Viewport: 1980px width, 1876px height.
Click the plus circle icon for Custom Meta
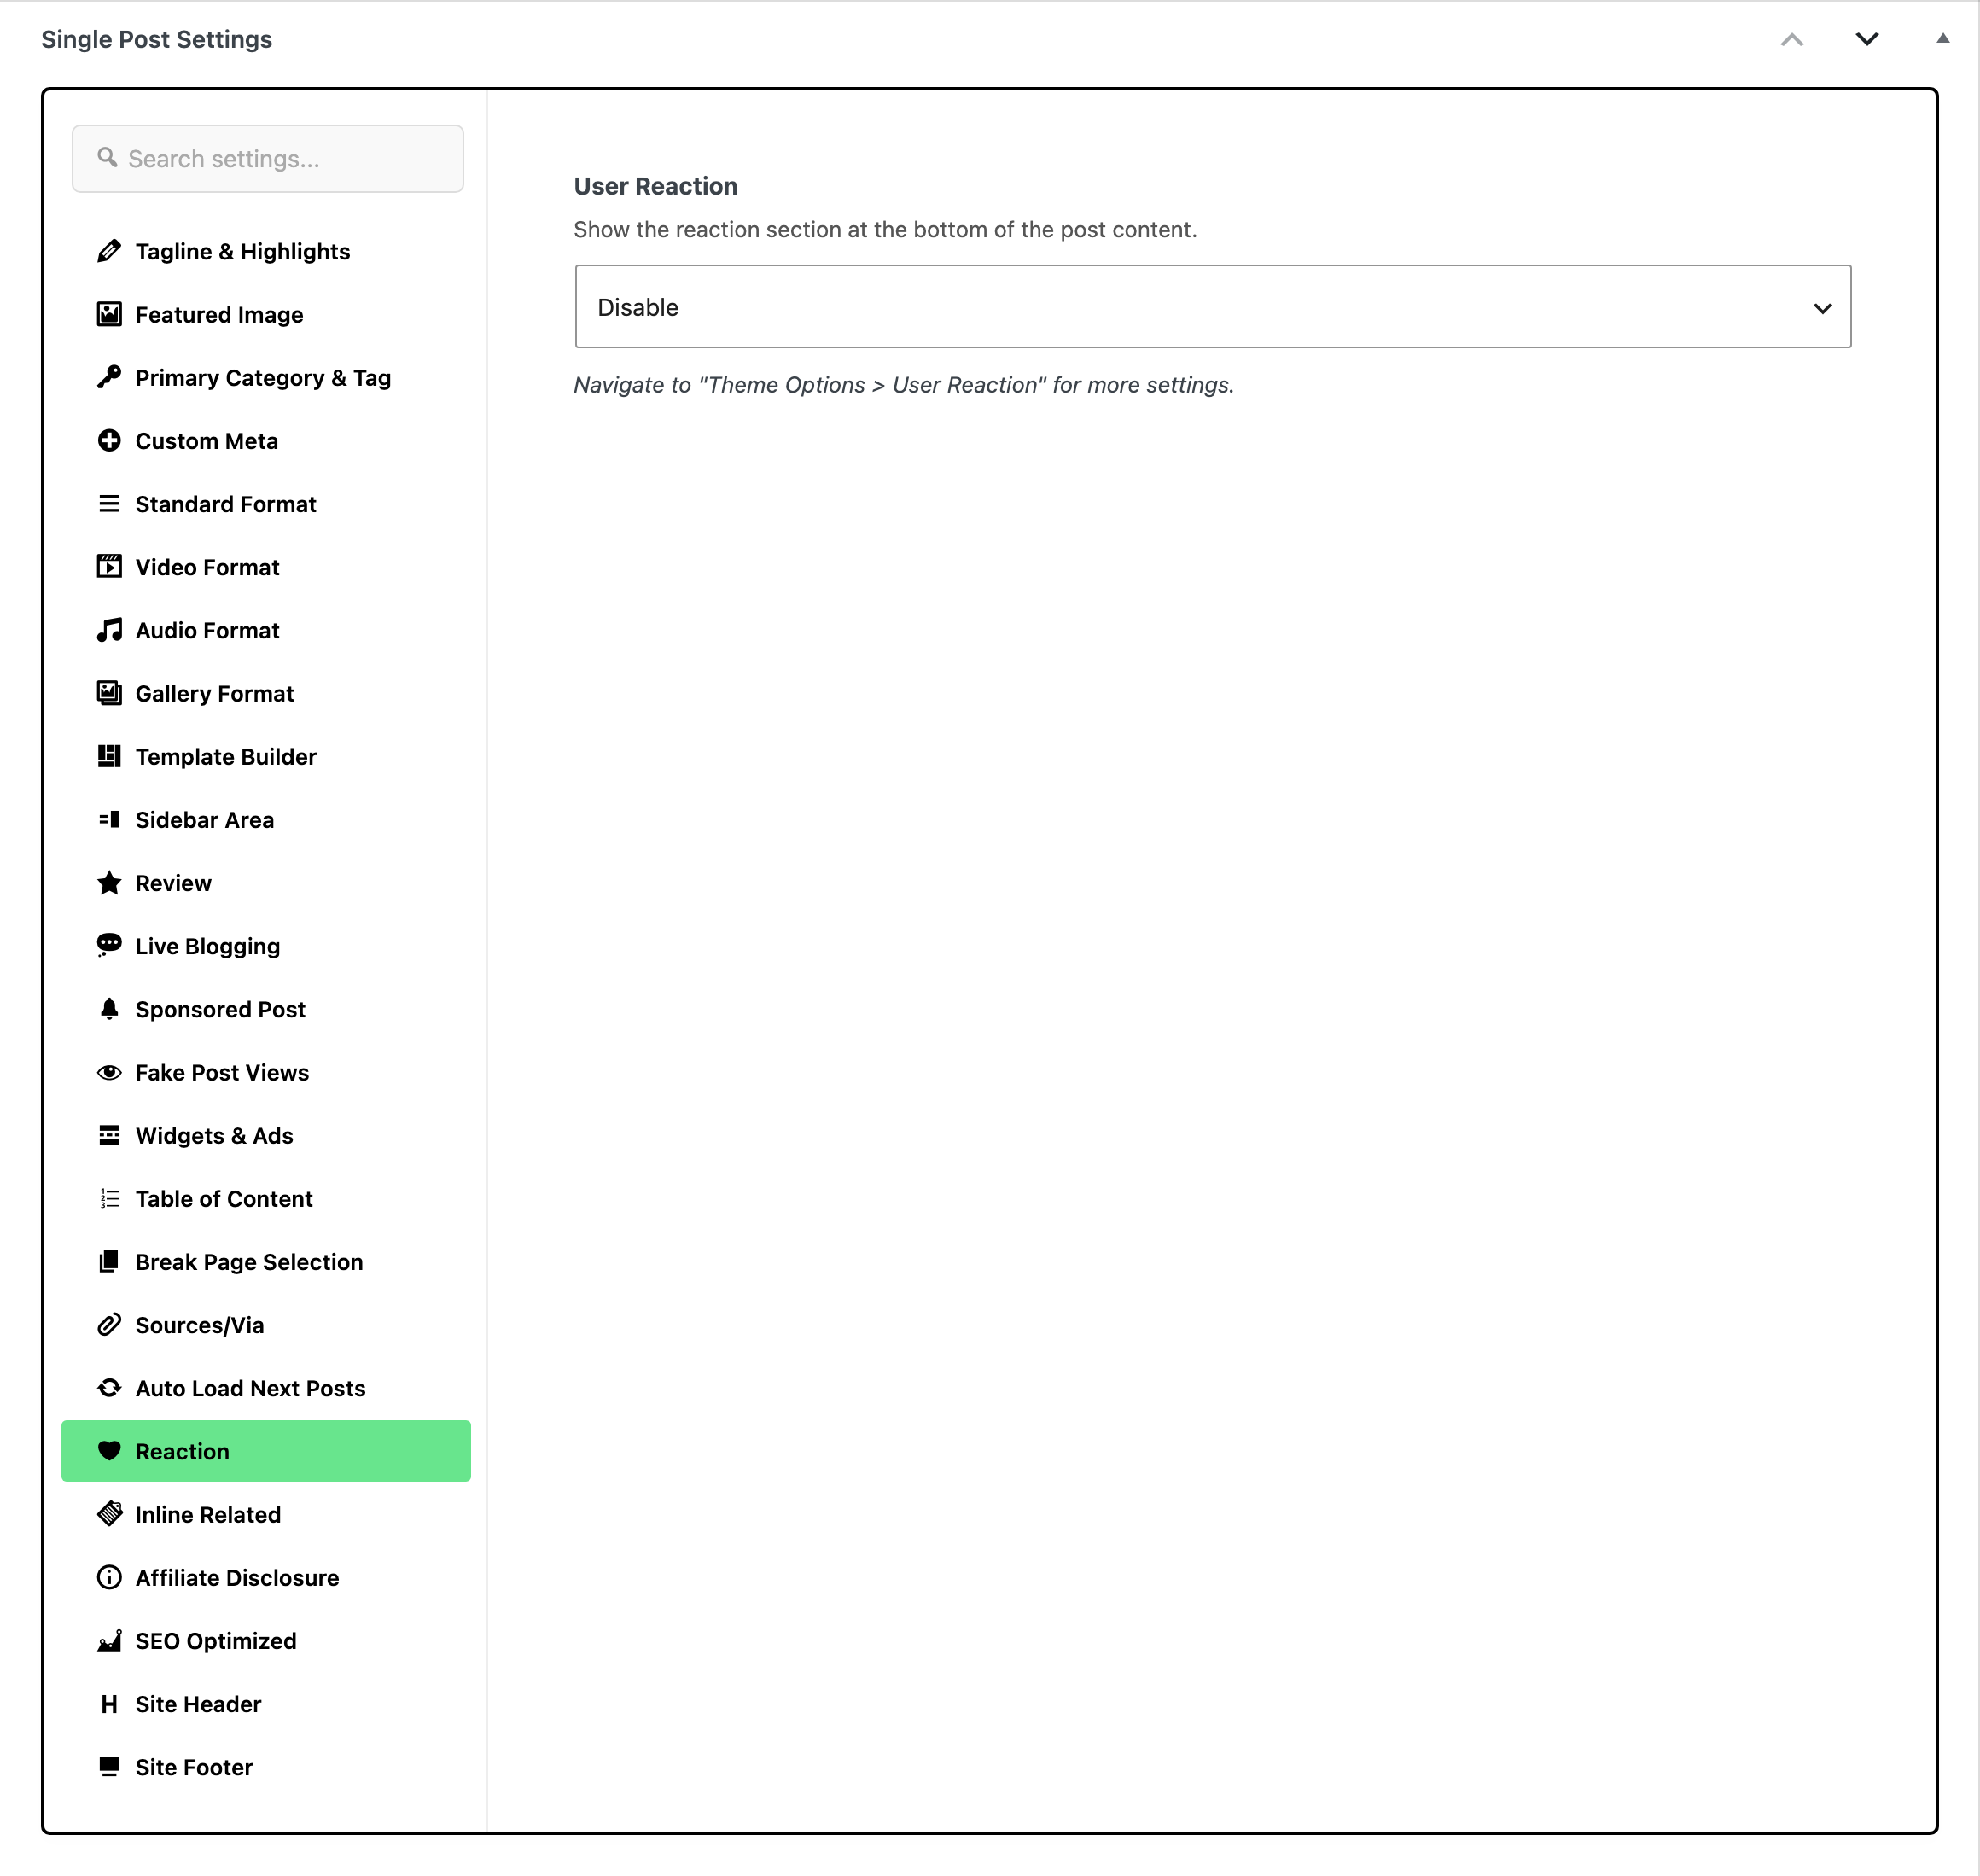click(x=109, y=440)
